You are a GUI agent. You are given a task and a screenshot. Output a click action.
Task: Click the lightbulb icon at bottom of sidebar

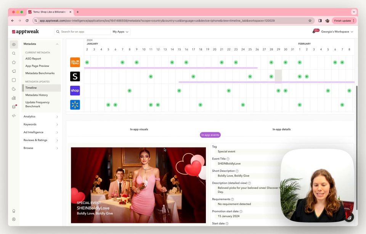click(14, 211)
